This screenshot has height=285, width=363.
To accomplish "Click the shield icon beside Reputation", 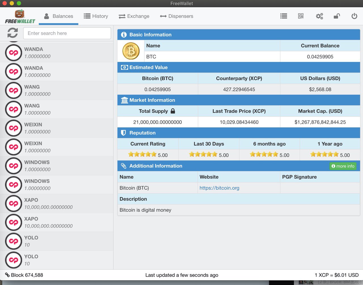I will coord(123,133).
